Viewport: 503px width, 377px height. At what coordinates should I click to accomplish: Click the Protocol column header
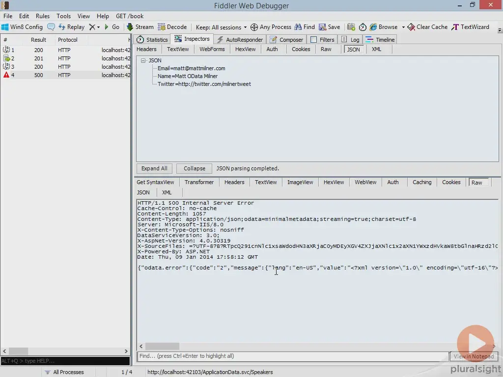pyautogui.click(x=67, y=40)
